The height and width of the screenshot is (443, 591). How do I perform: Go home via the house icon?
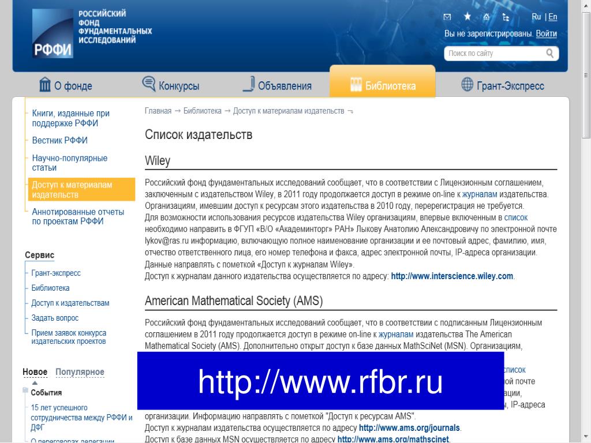[x=487, y=17]
